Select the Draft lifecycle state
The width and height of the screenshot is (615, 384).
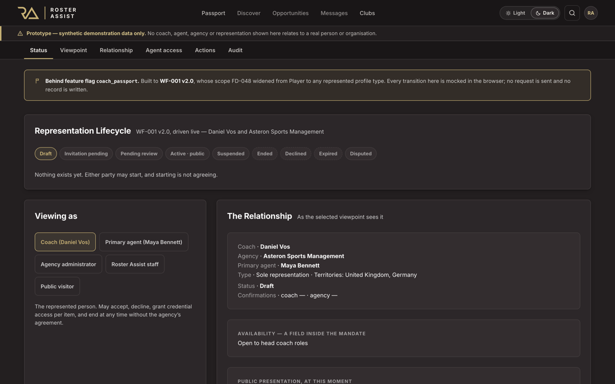point(46,154)
